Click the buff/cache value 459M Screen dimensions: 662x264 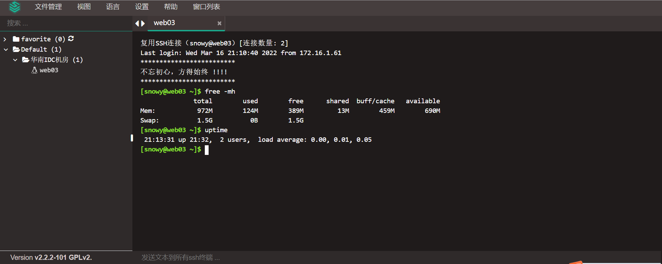387,111
